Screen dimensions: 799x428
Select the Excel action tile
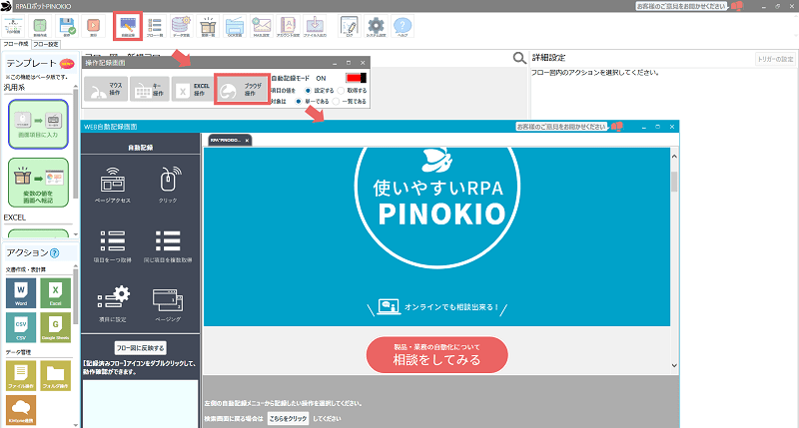pyautogui.click(x=56, y=293)
